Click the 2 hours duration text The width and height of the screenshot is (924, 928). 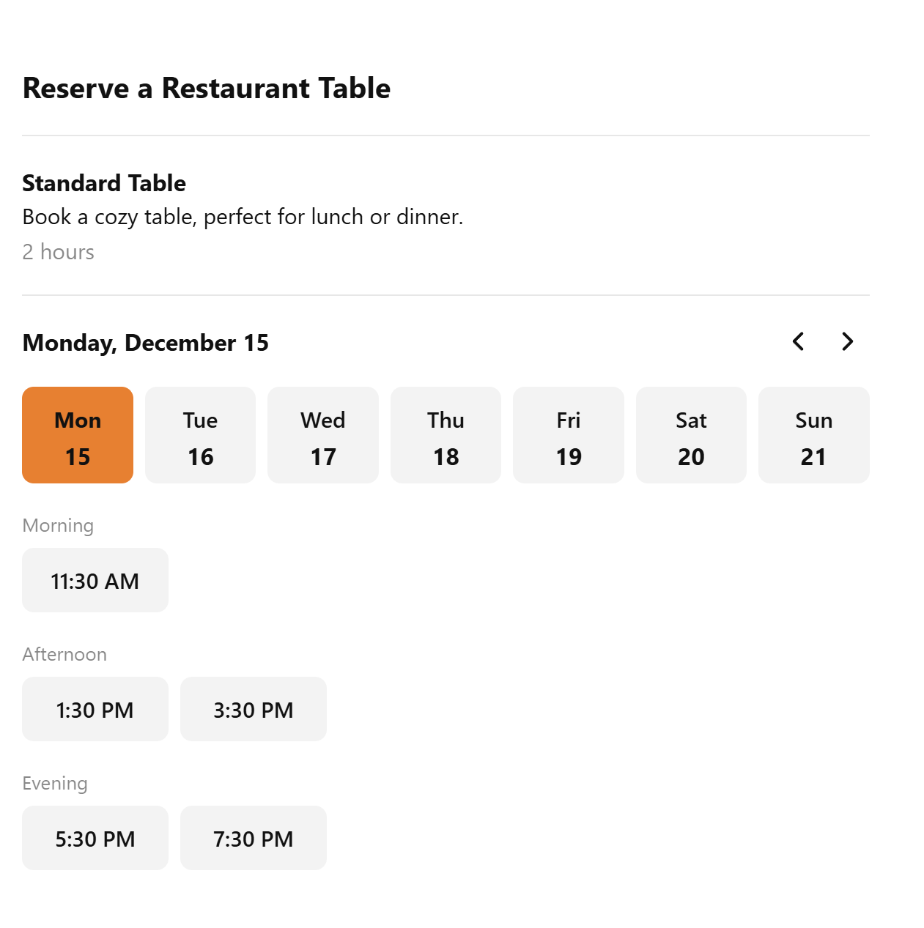[x=59, y=252]
